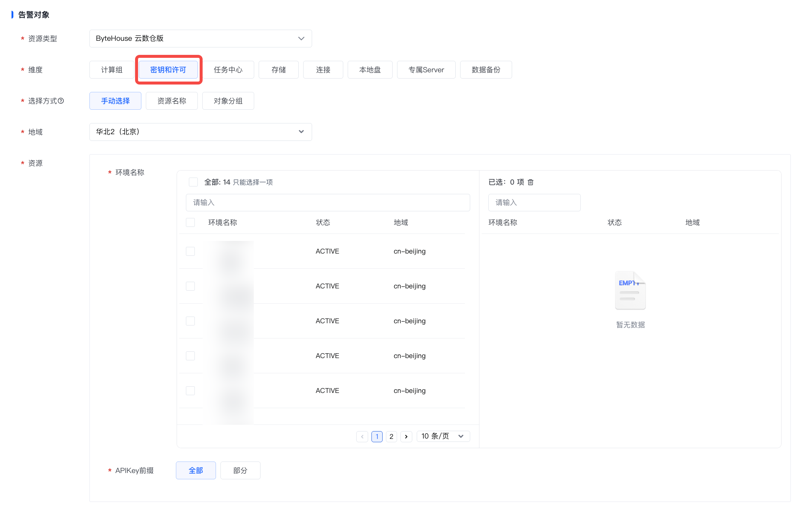The image size is (806, 516).
Task: Check the third cn-beijing row checkbox
Action: pos(190,321)
